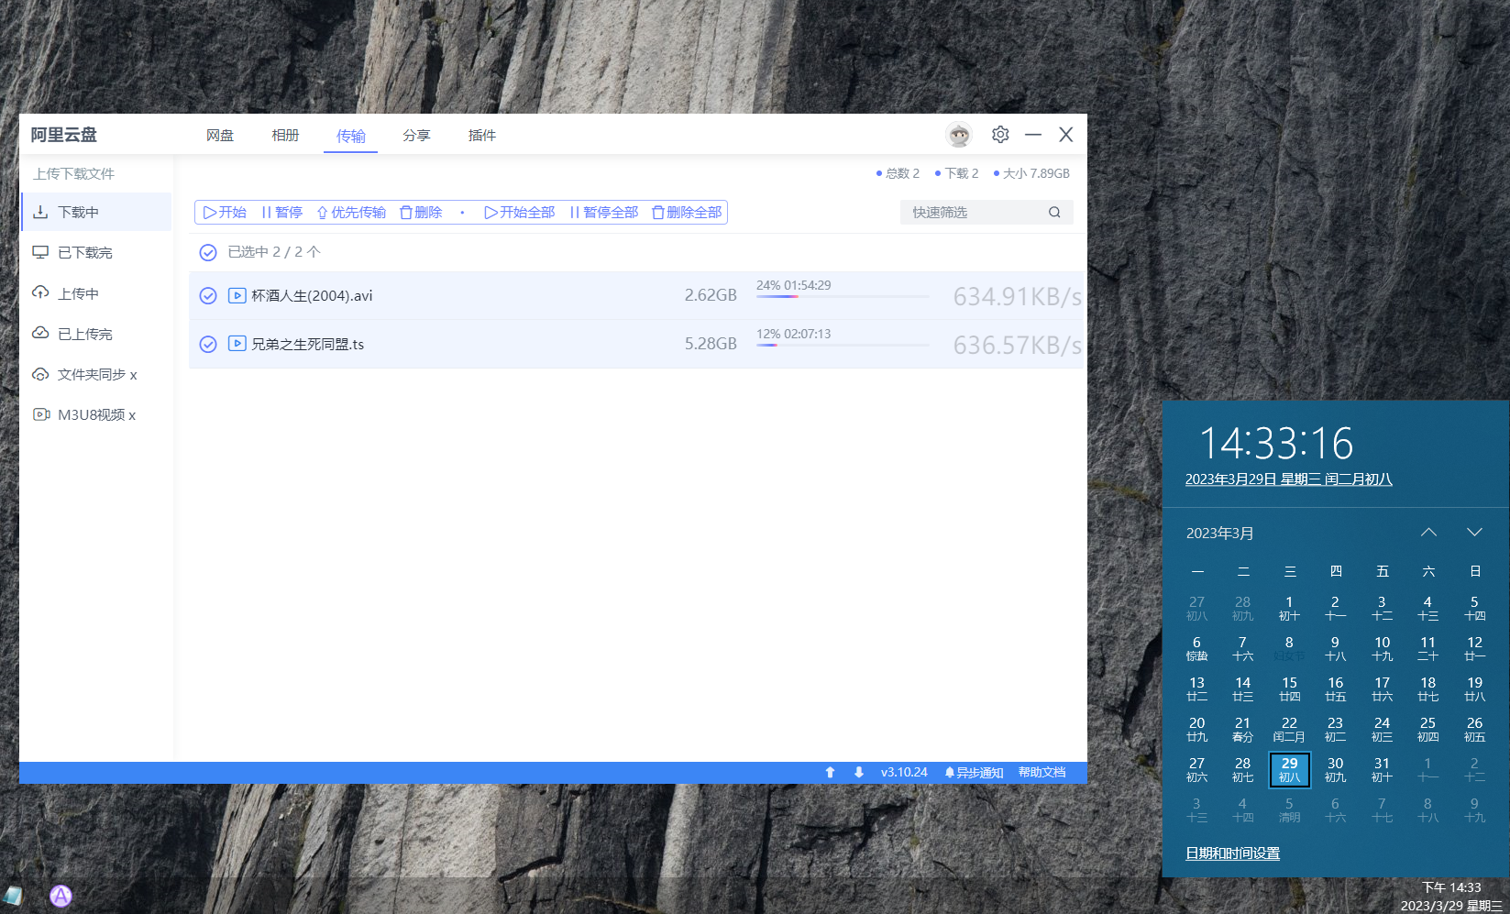Open the settings gear icon
Image resolution: width=1510 pixels, height=914 pixels.
[x=1000, y=135]
